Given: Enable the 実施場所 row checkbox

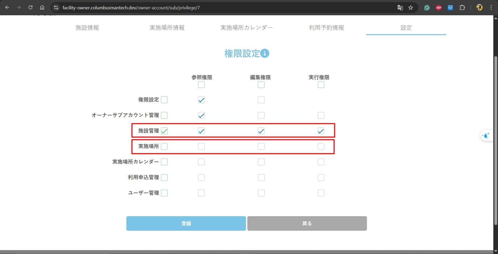Looking at the screenshot, I should pyautogui.click(x=164, y=147).
